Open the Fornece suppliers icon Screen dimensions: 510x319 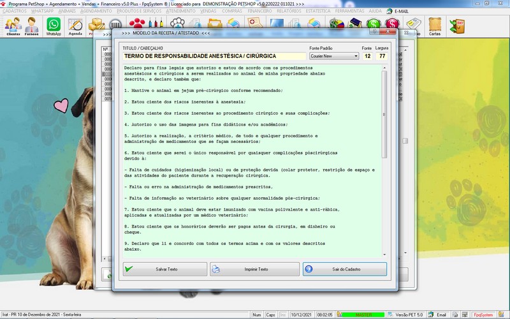click(x=31, y=26)
